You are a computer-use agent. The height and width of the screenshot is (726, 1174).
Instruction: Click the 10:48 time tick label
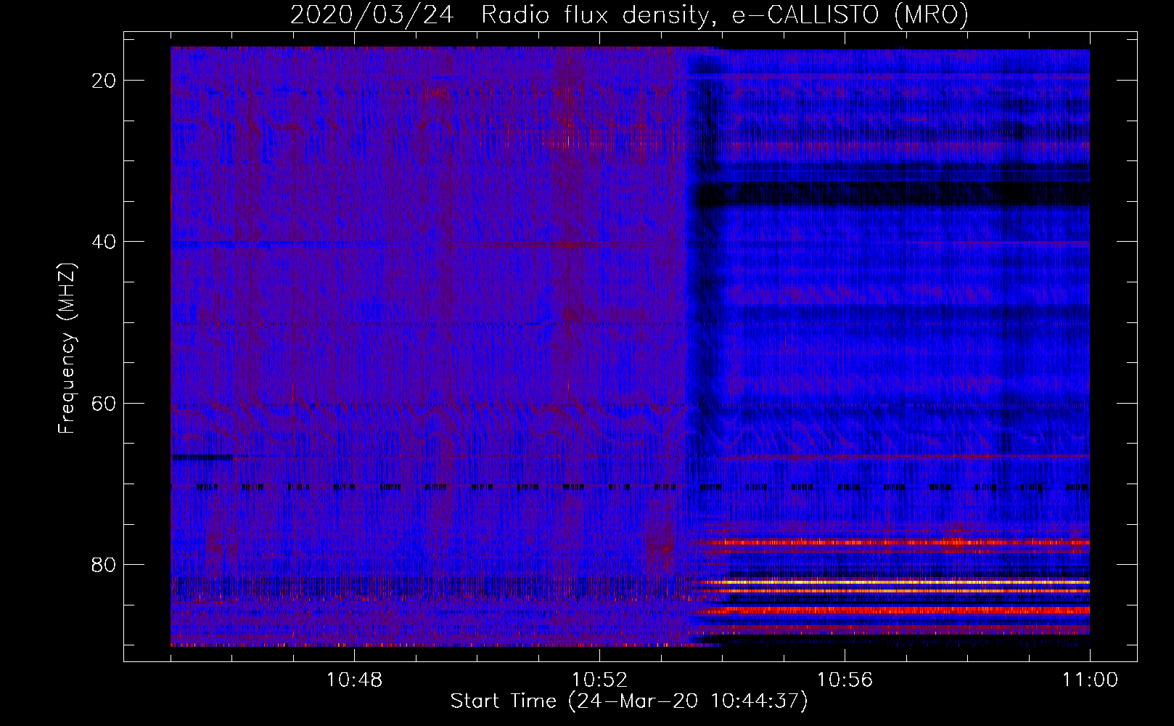[354, 680]
